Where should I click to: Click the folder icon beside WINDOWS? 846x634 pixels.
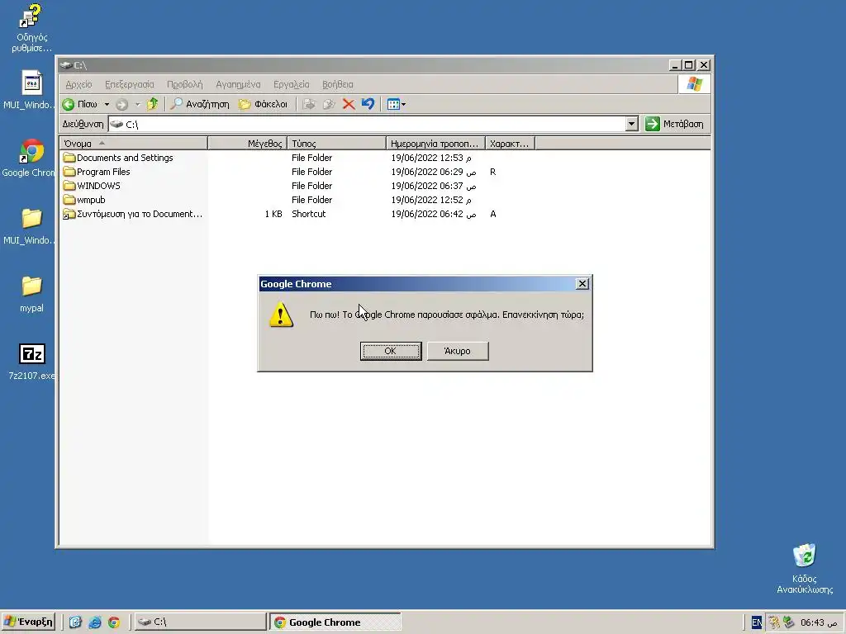pyautogui.click(x=69, y=186)
